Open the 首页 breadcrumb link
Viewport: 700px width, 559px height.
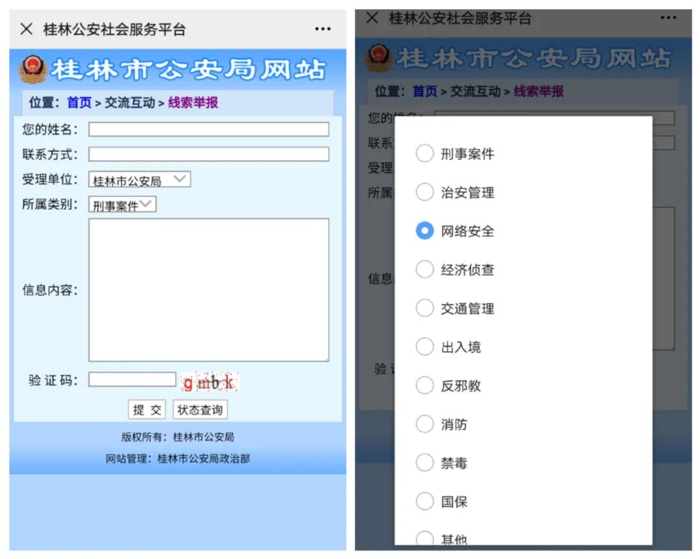tap(78, 103)
